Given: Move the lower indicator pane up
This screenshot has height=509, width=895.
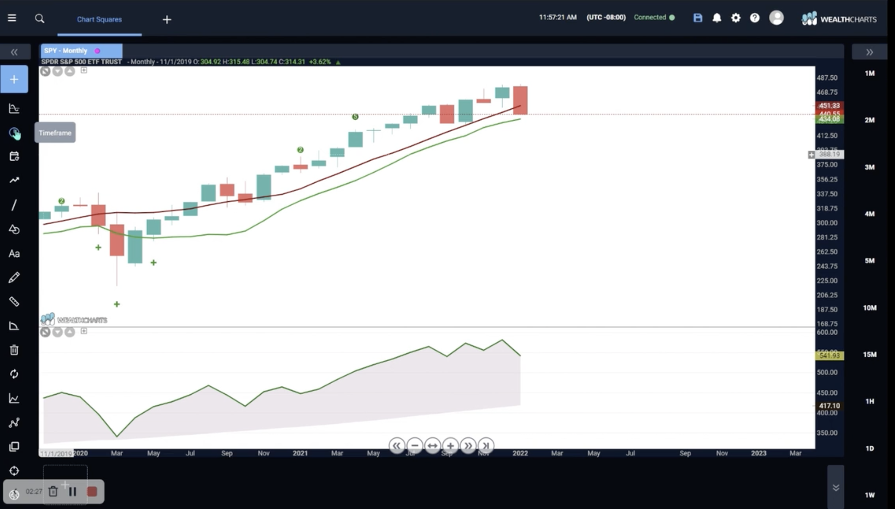Looking at the screenshot, I should [70, 332].
